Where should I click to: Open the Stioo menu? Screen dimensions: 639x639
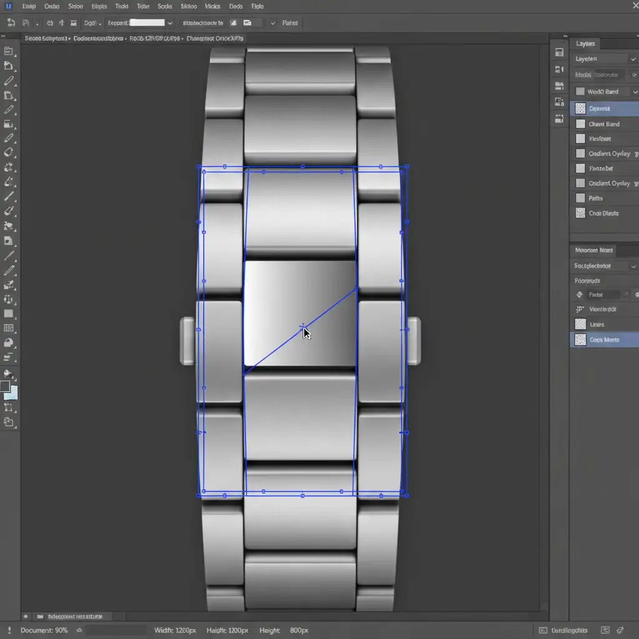[75, 6]
